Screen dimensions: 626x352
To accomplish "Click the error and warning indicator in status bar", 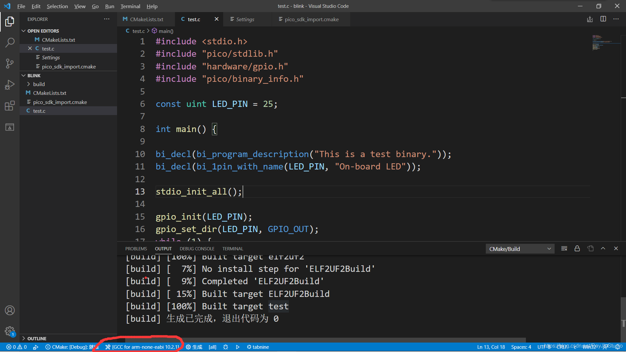I will click(14, 347).
